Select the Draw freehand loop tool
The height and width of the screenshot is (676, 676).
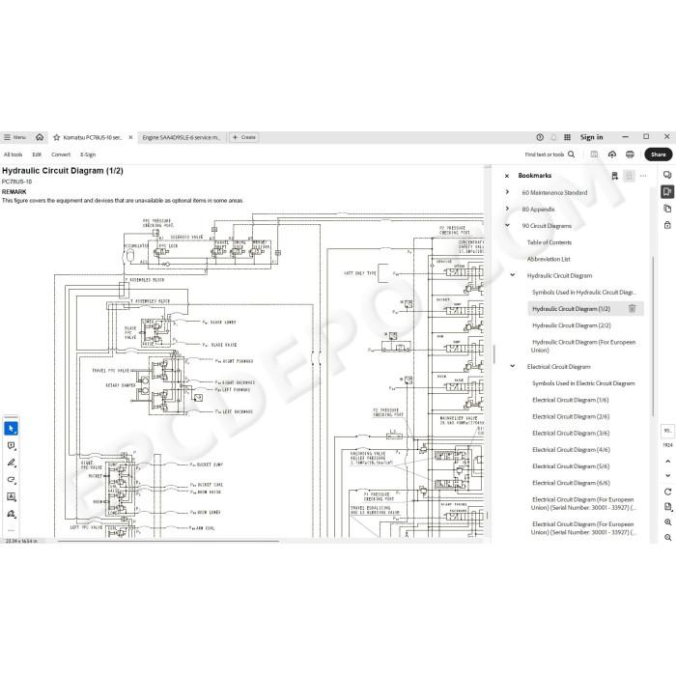tap(12, 479)
